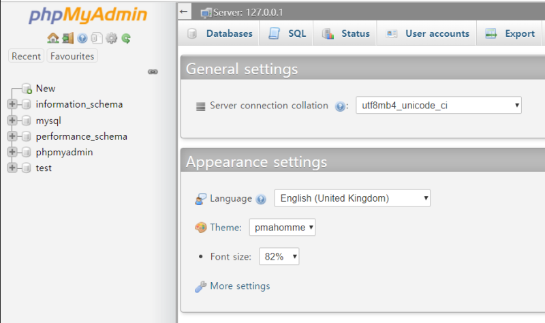Click the Export tab icon

tap(490, 33)
